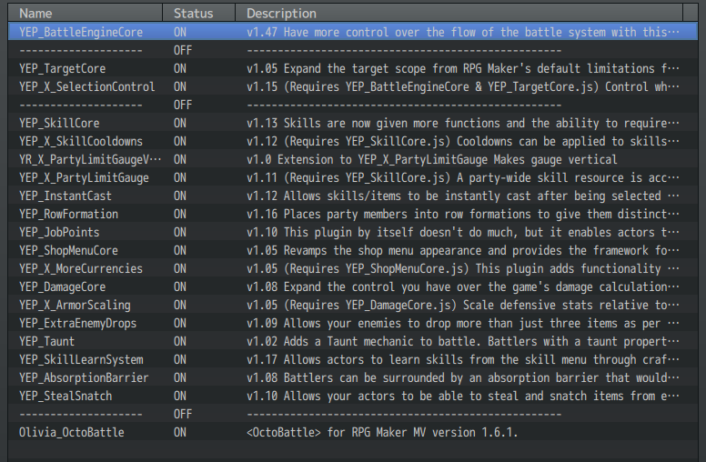Click the ON status of YEP_Taunt
706x462 pixels.
tap(180, 341)
